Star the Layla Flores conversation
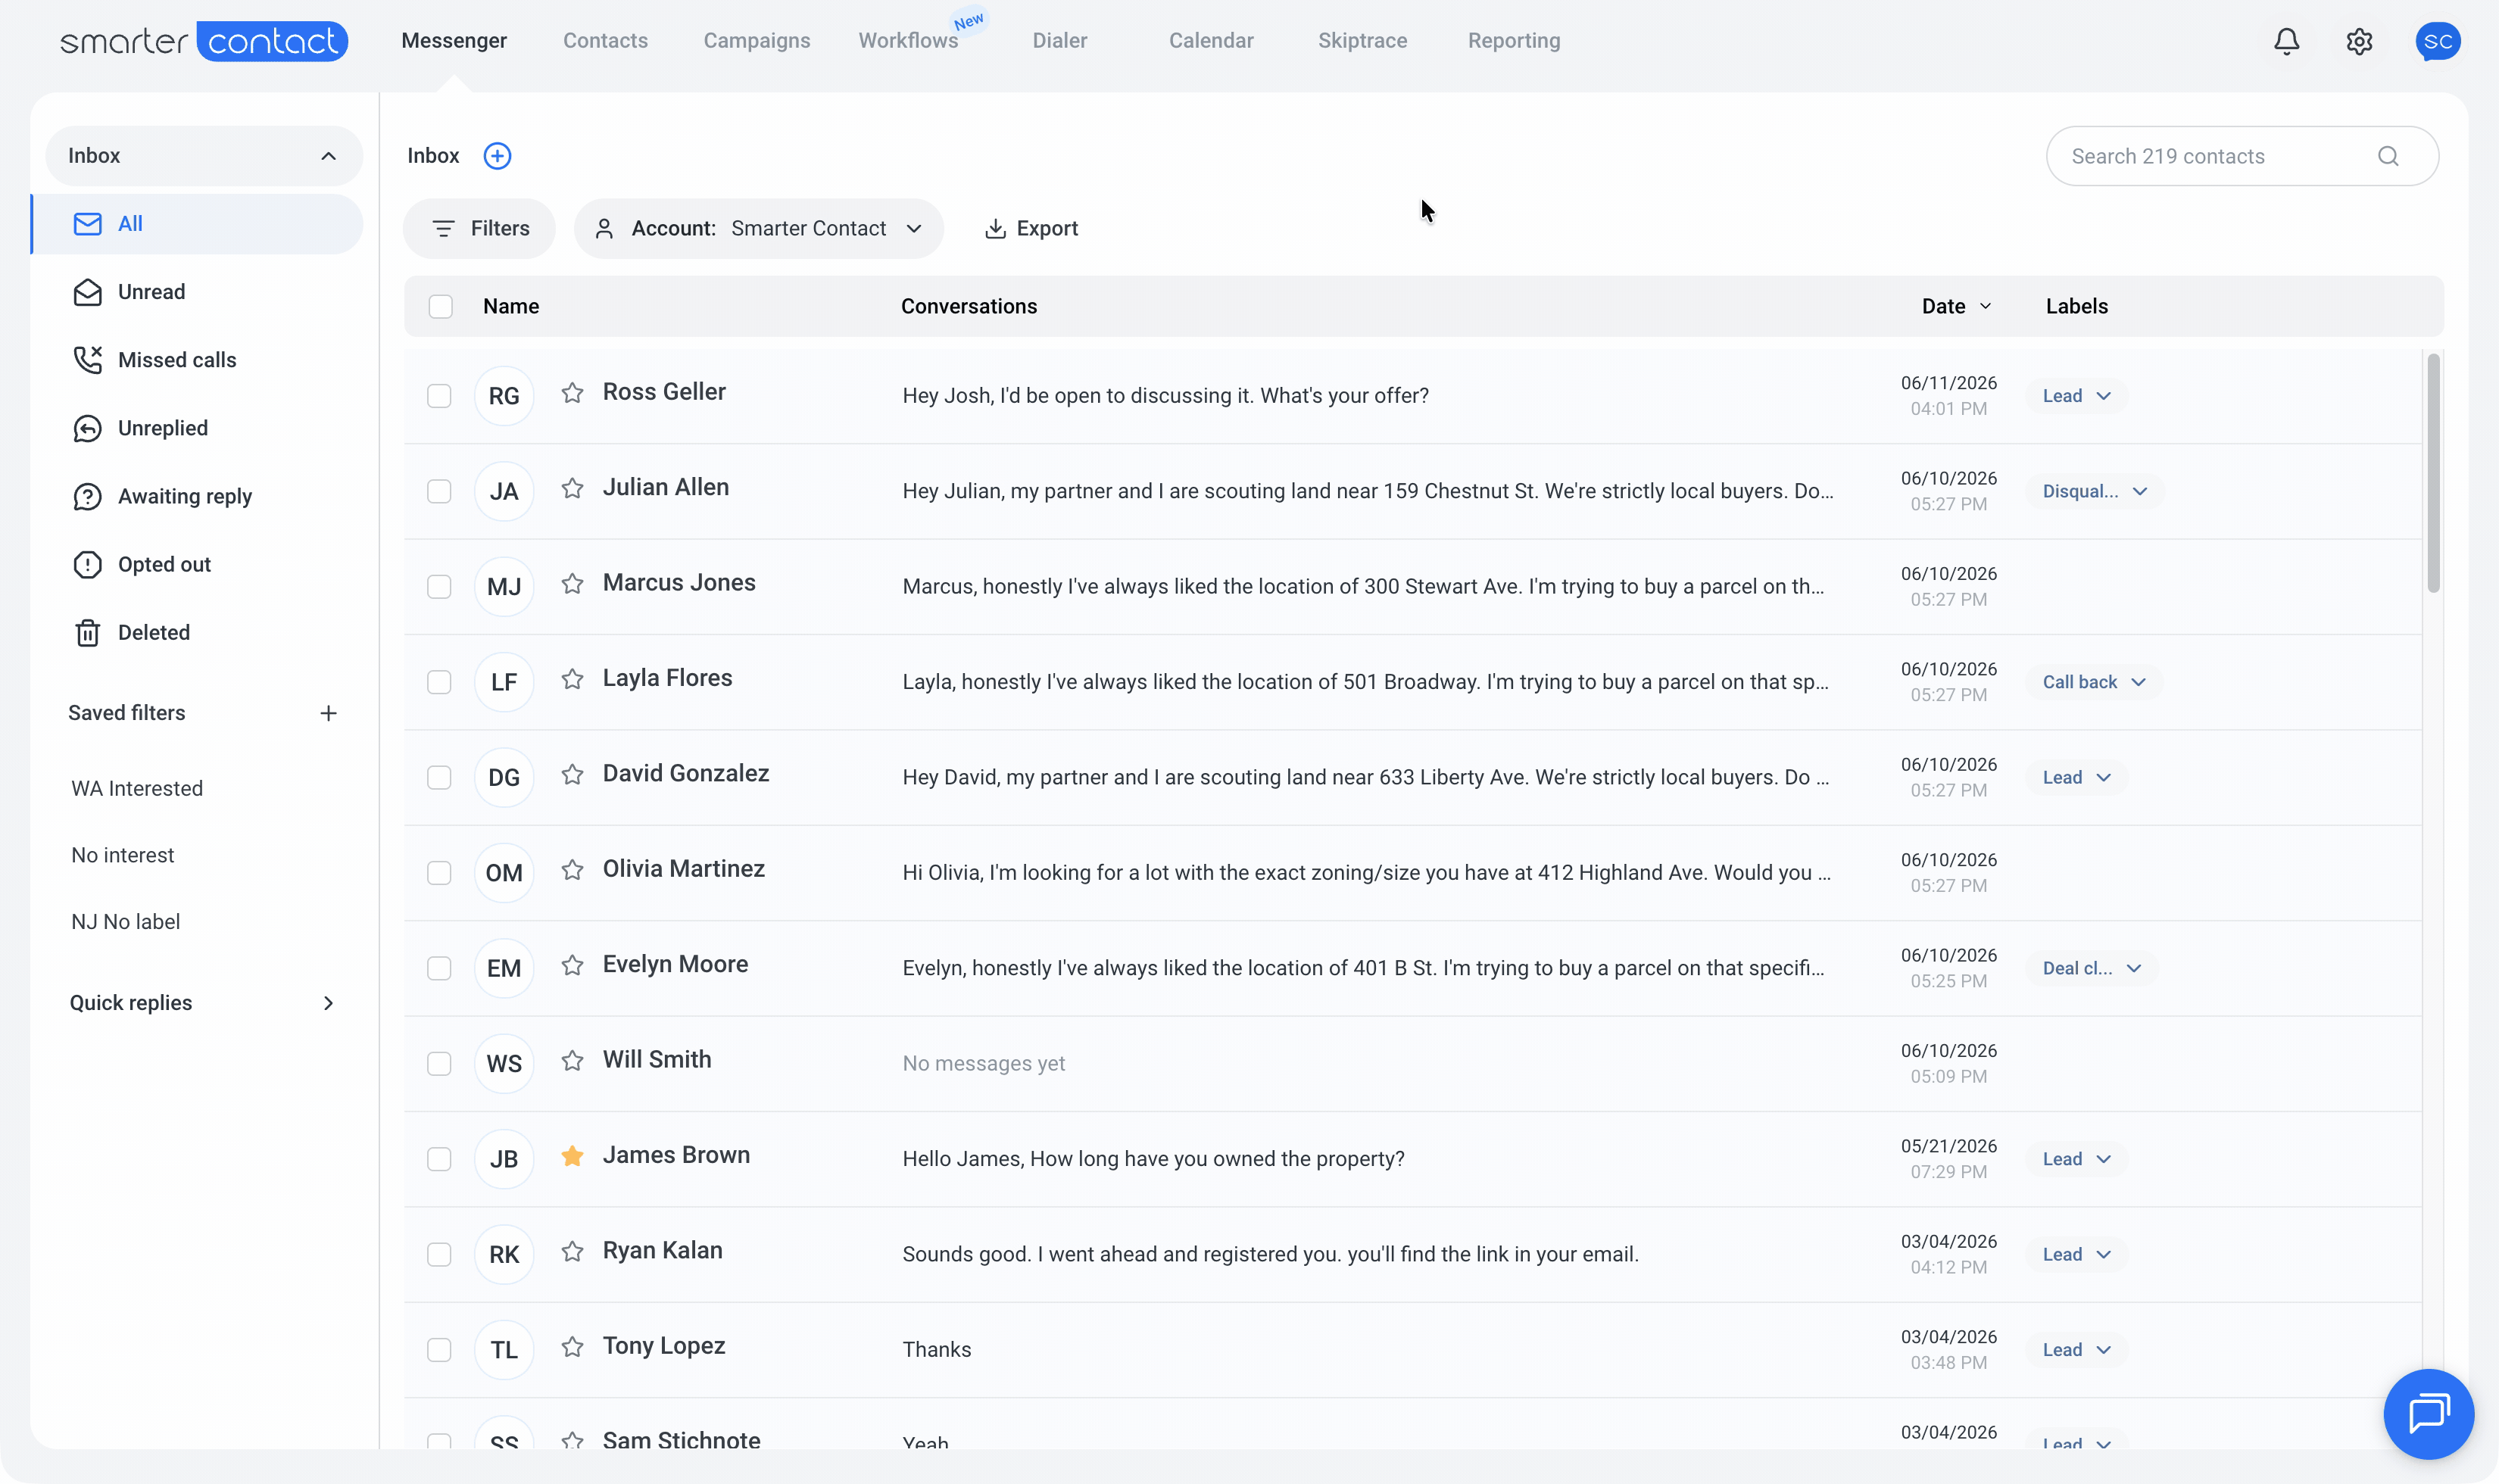 [572, 679]
